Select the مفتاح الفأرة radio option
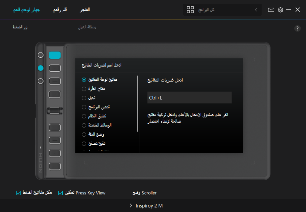Screen dimensions: 306x212 84,89
